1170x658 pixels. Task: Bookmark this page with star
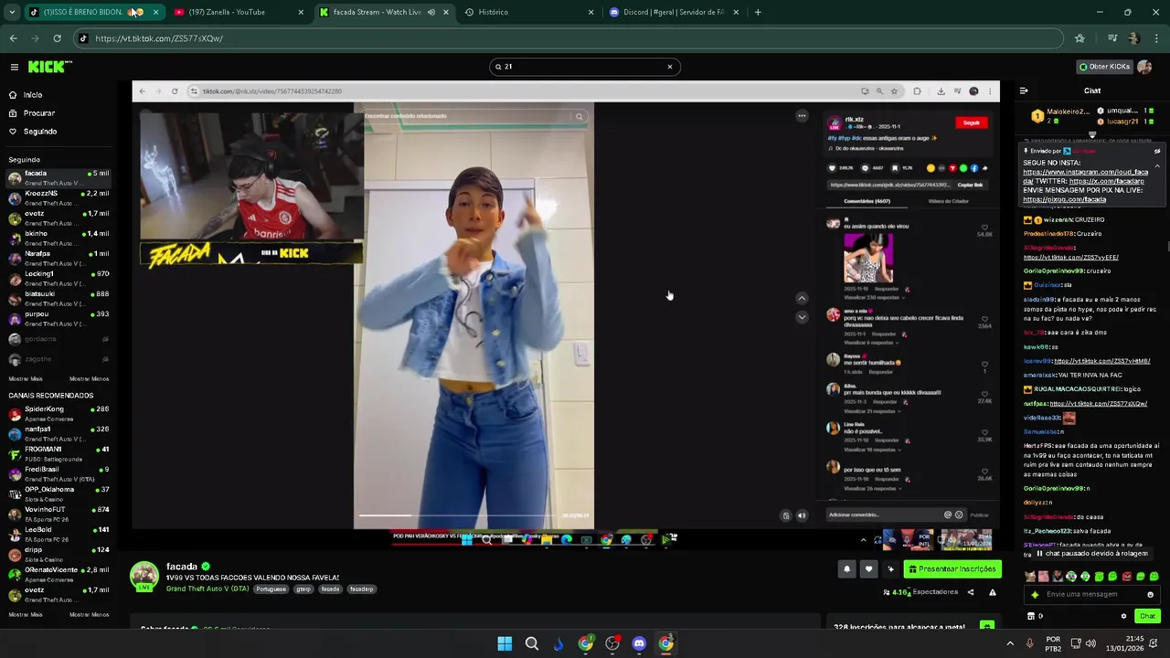pyautogui.click(x=1080, y=38)
